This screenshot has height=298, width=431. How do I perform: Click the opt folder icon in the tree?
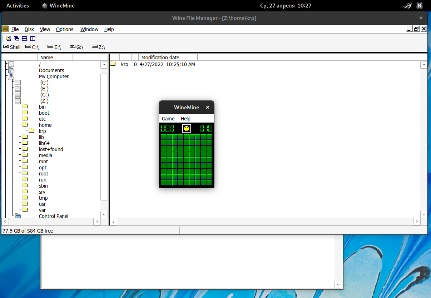(25, 167)
